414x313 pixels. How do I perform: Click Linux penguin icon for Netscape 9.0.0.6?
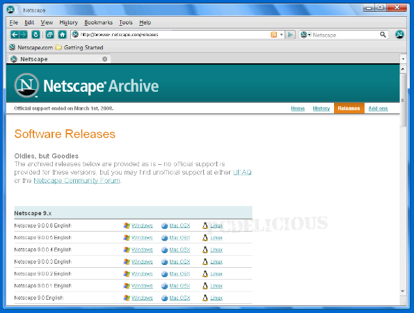tap(205, 225)
